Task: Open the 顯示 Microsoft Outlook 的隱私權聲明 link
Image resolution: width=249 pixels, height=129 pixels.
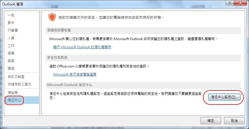Action: pos(82,47)
